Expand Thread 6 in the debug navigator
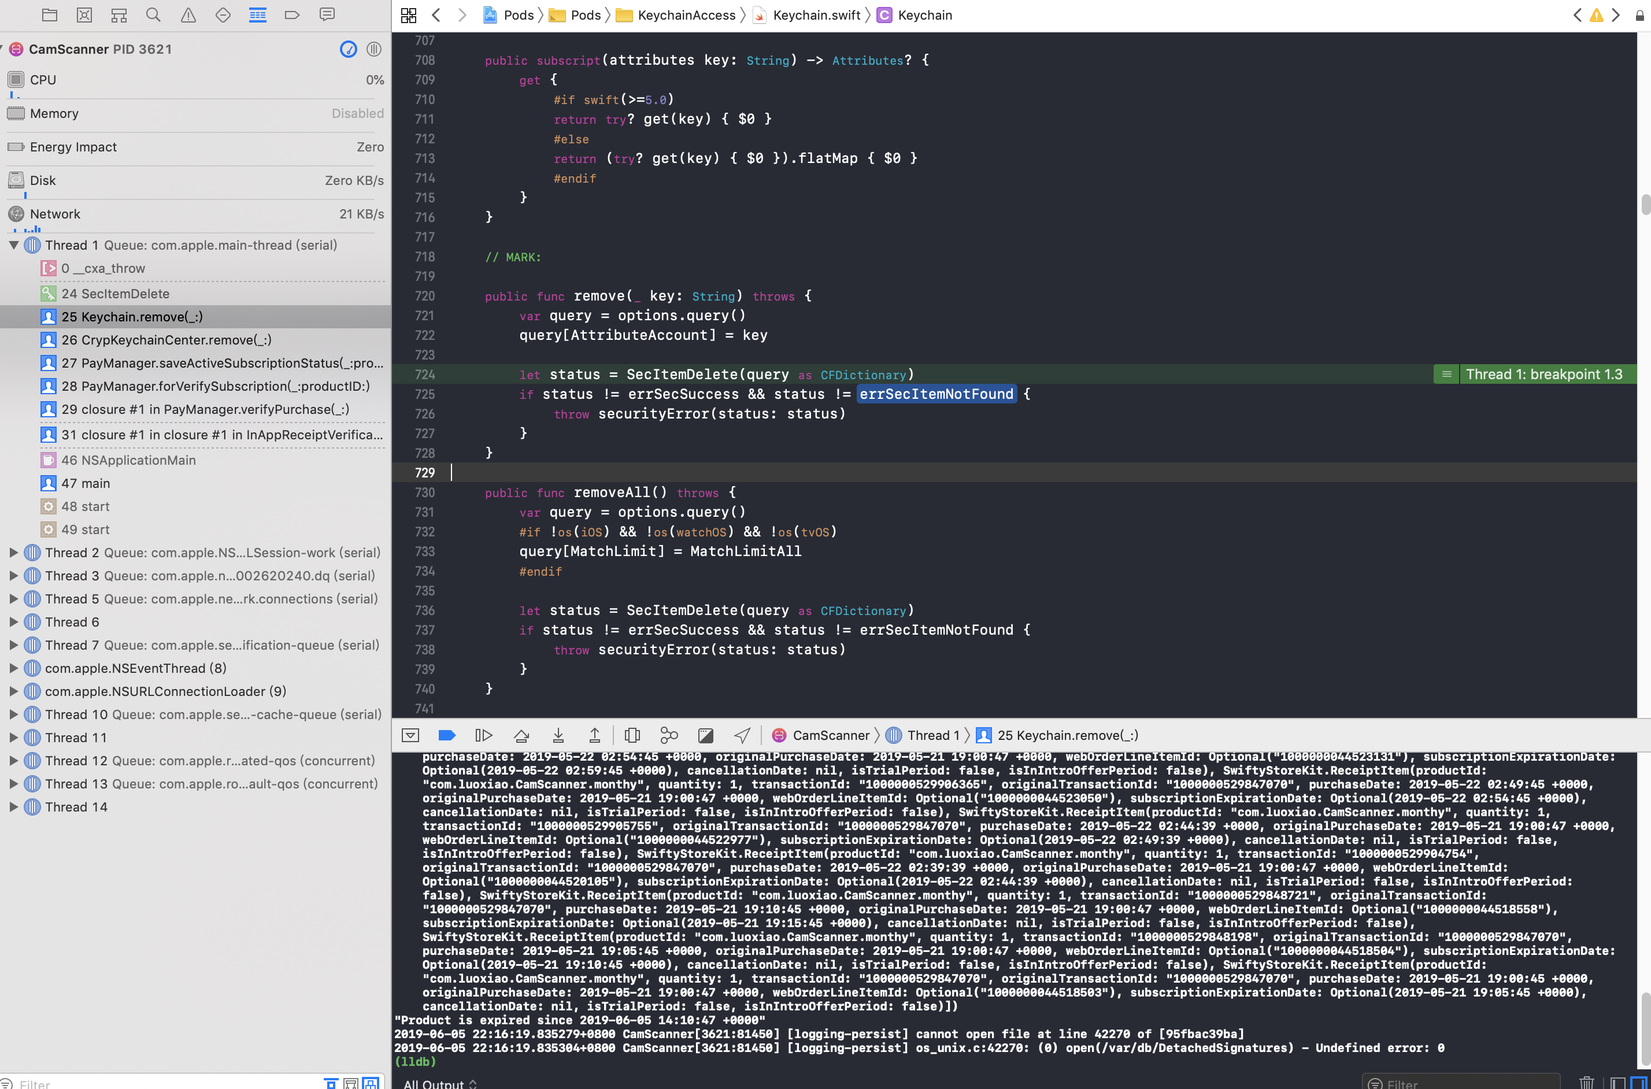Screen dimensions: 1651x1089 pos(14,621)
